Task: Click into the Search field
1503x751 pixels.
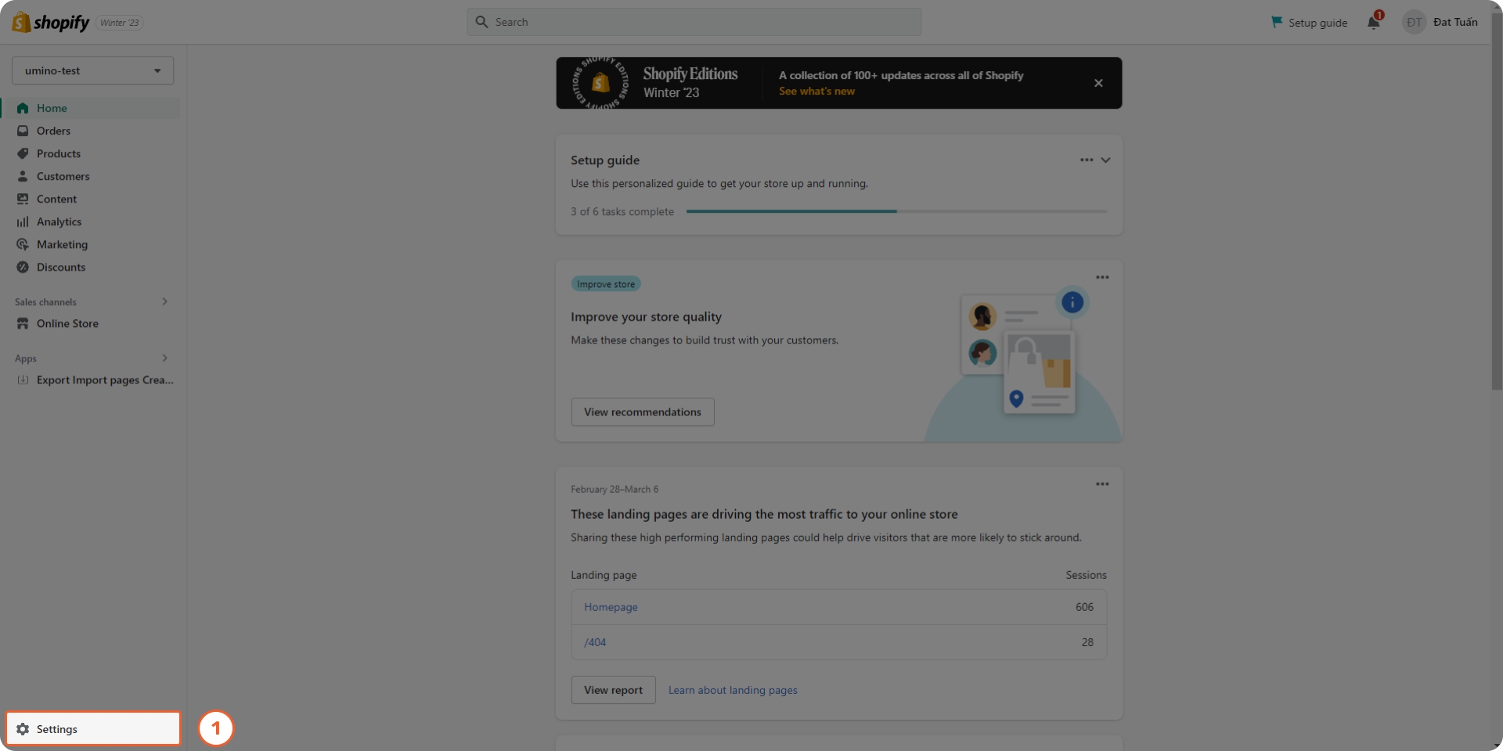Action: coord(694,22)
